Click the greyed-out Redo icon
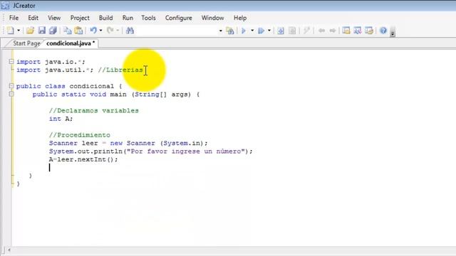This screenshot has height=256, width=456. coord(110,30)
